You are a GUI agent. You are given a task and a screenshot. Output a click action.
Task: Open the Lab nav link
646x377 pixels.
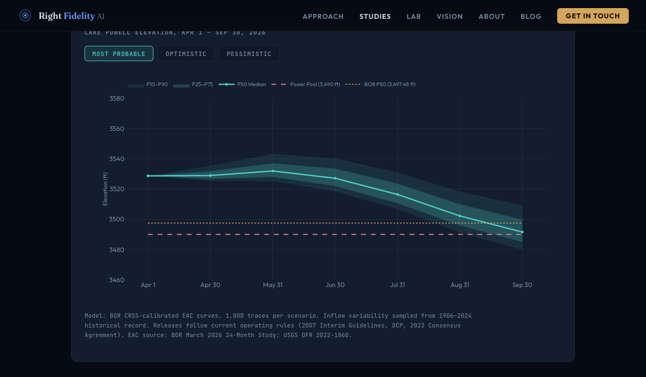(x=413, y=17)
